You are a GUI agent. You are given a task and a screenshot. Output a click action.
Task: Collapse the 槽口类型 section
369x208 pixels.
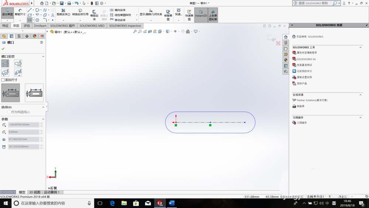(x=43, y=57)
